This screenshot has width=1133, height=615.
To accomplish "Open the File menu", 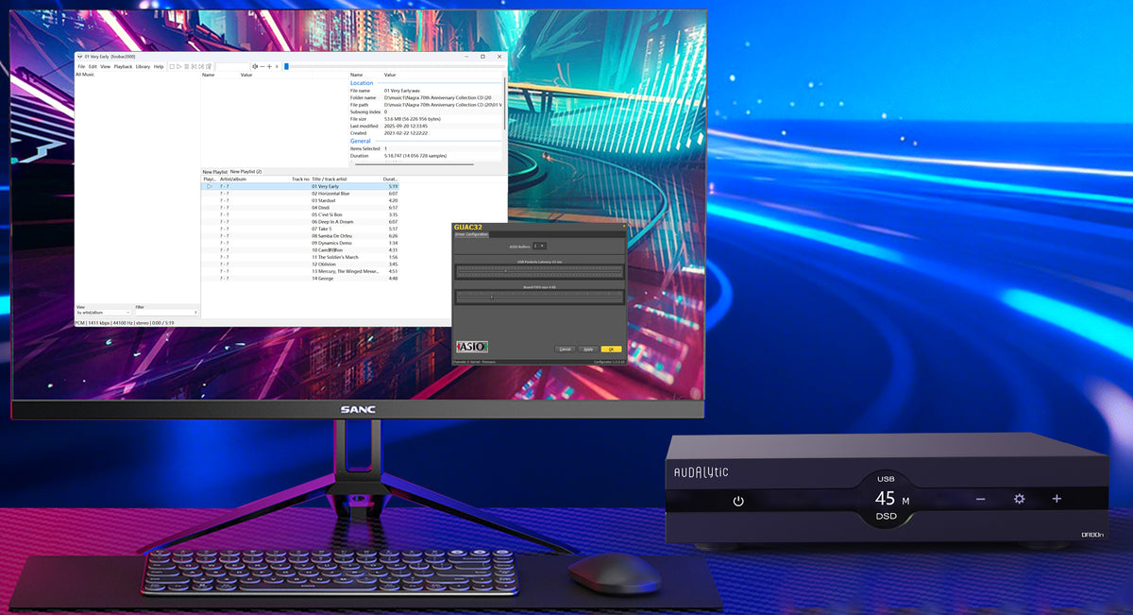I will pos(81,67).
